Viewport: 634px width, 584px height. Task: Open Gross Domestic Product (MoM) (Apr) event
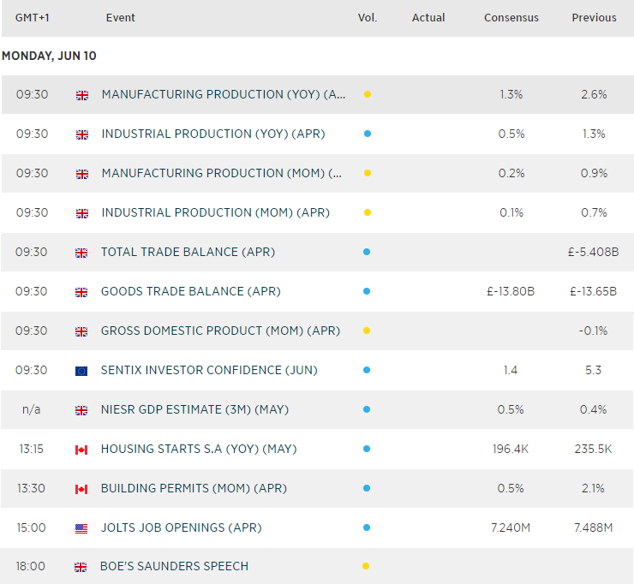click(221, 331)
